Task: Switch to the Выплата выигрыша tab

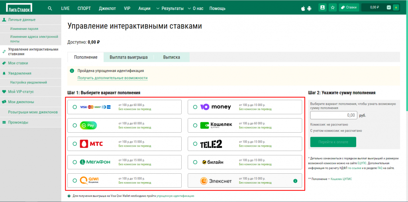Action: (x=128, y=57)
